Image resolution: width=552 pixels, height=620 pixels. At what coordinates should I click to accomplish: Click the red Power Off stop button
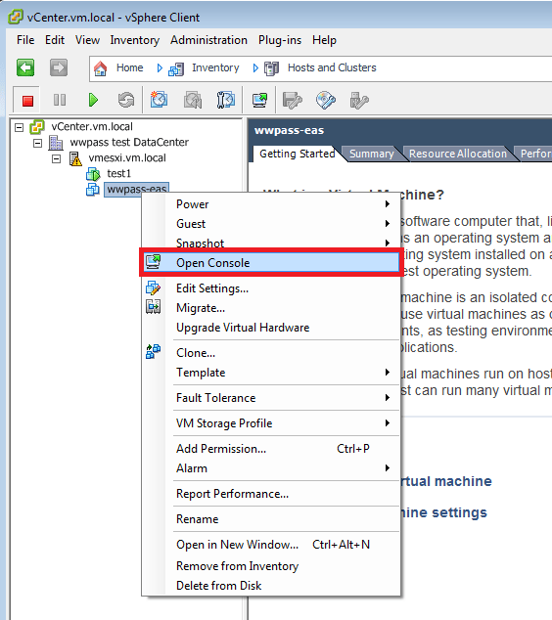click(x=27, y=101)
